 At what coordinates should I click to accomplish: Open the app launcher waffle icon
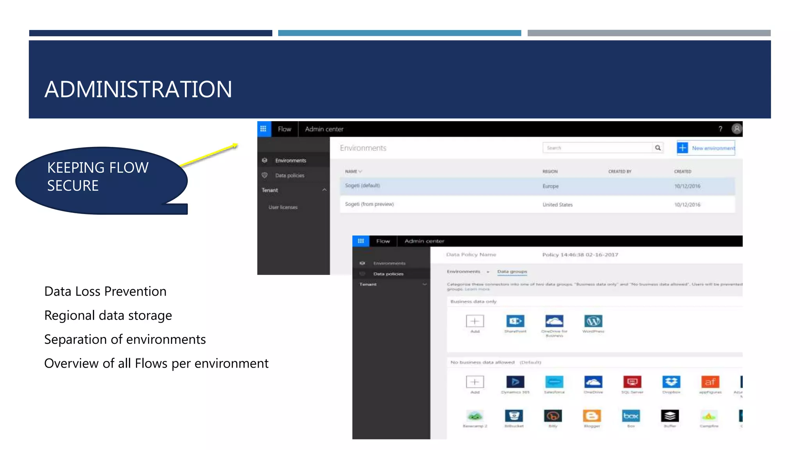(264, 129)
